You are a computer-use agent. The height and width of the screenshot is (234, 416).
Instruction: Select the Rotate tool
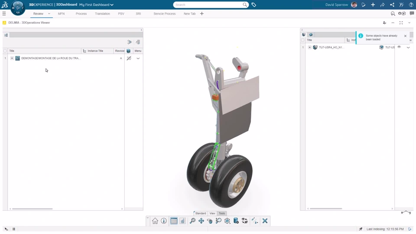point(210,221)
